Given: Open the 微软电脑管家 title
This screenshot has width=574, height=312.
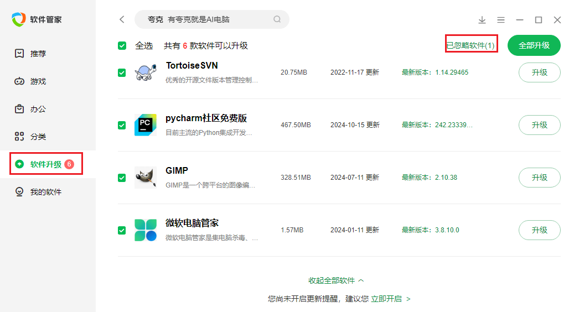Looking at the screenshot, I should click(192, 223).
